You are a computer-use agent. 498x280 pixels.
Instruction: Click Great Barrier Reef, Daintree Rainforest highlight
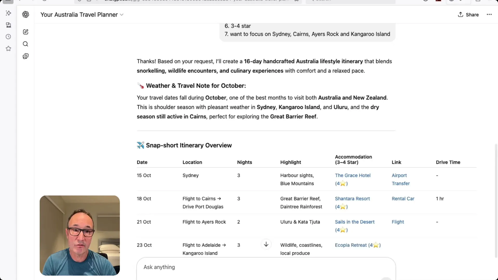click(x=301, y=203)
